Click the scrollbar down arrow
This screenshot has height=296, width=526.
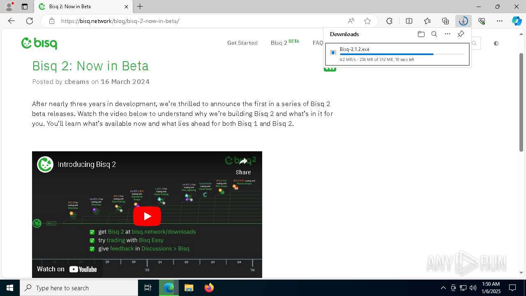pos(522,273)
